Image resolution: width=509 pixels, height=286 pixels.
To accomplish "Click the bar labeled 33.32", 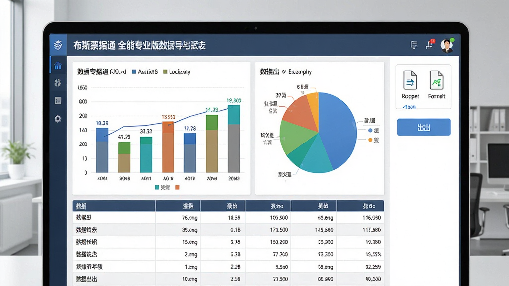I will point(146,155).
